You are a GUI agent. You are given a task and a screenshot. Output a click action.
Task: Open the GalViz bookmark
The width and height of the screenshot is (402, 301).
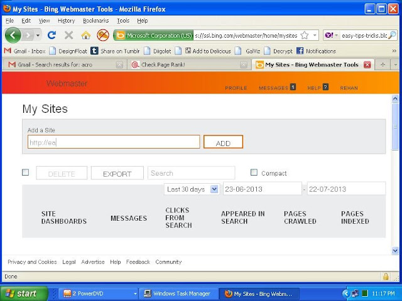point(248,51)
